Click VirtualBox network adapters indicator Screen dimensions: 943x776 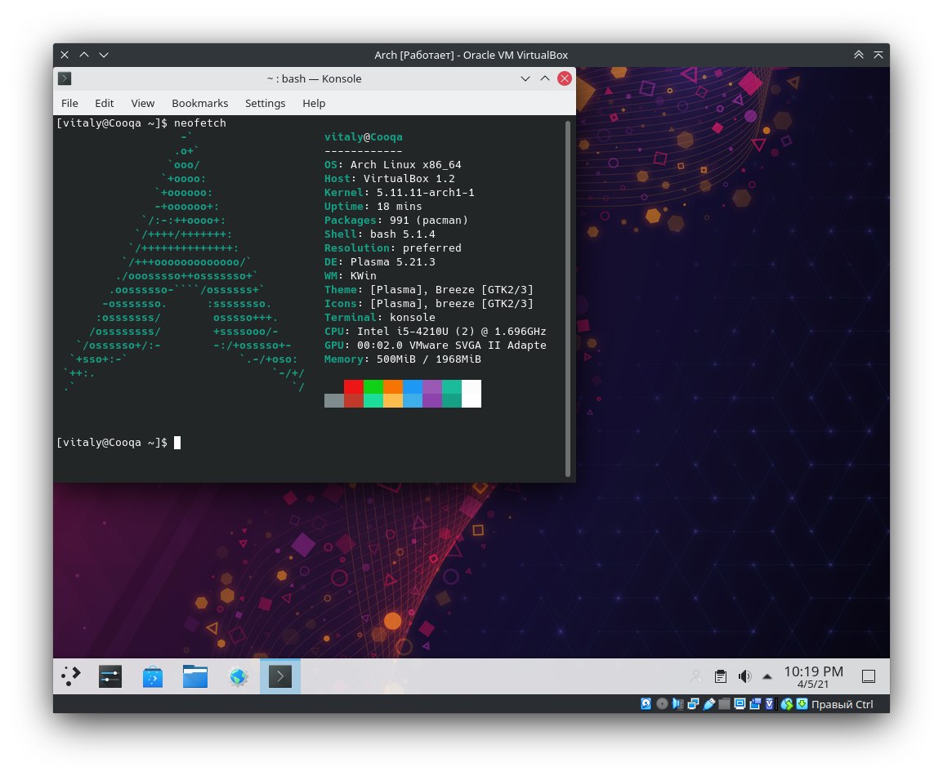click(x=694, y=704)
